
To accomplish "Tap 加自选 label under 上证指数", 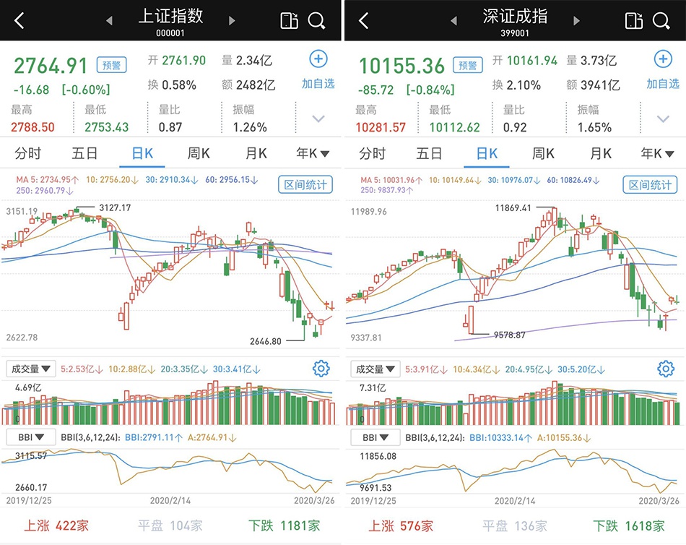I will click(x=318, y=84).
